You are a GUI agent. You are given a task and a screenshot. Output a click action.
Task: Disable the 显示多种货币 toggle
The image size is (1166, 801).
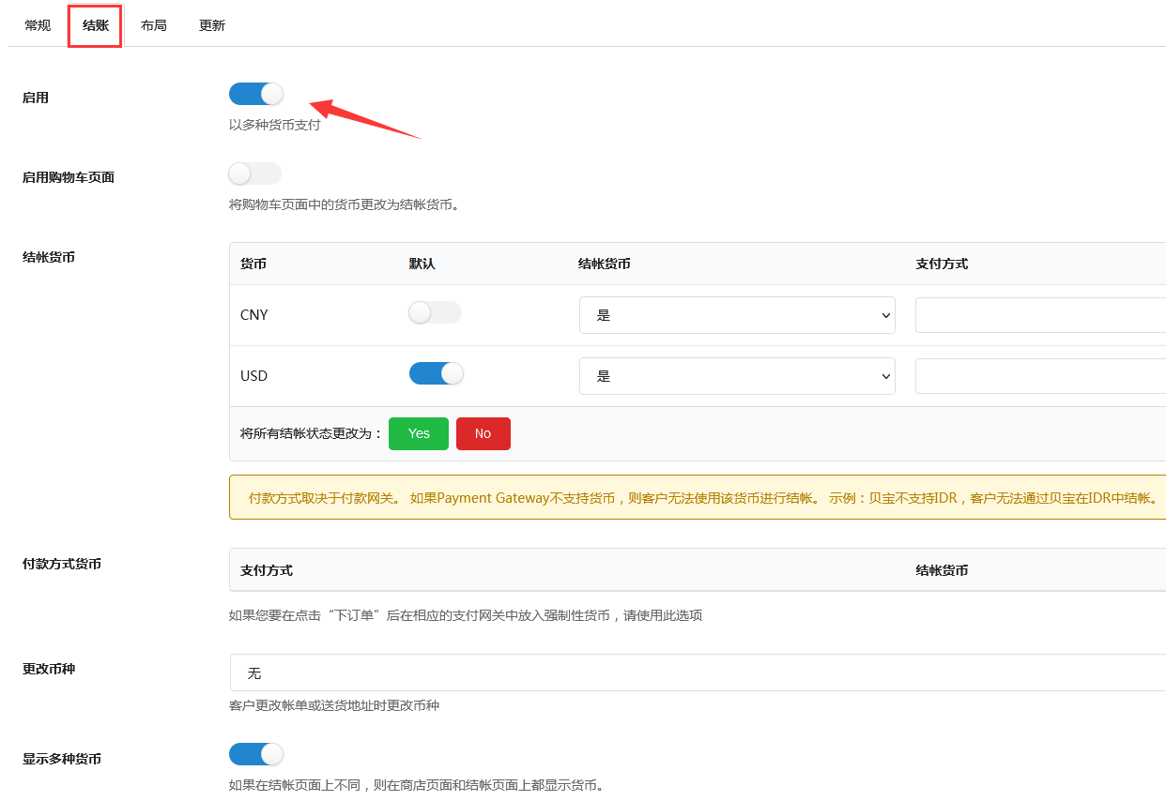click(x=255, y=754)
